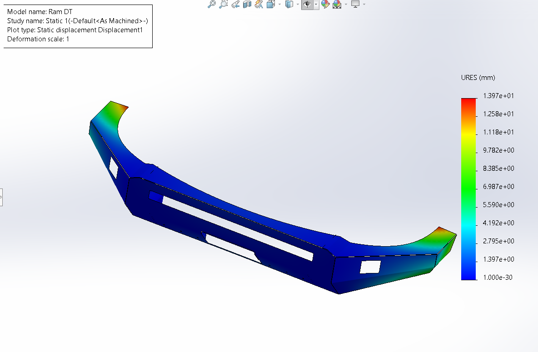Click the legend value 2.795e+00
The width and height of the screenshot is (538, 352).
[498, 241]
